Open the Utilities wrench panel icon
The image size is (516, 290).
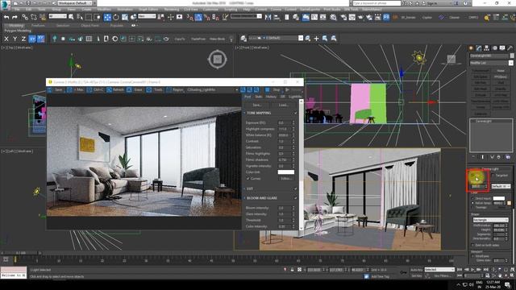point(510,48)
